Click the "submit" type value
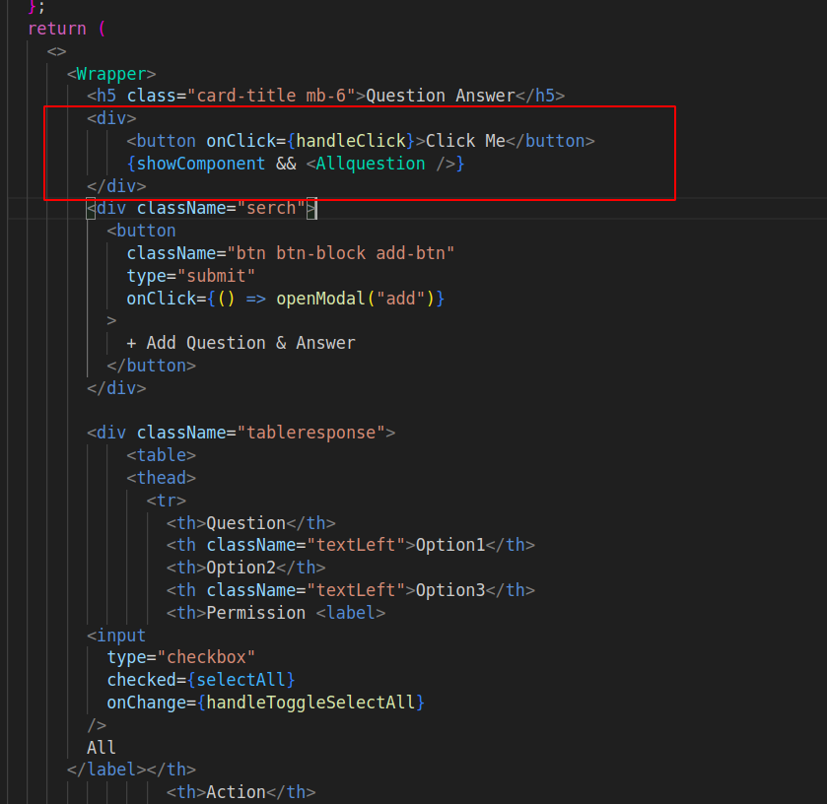 point(221,275)
